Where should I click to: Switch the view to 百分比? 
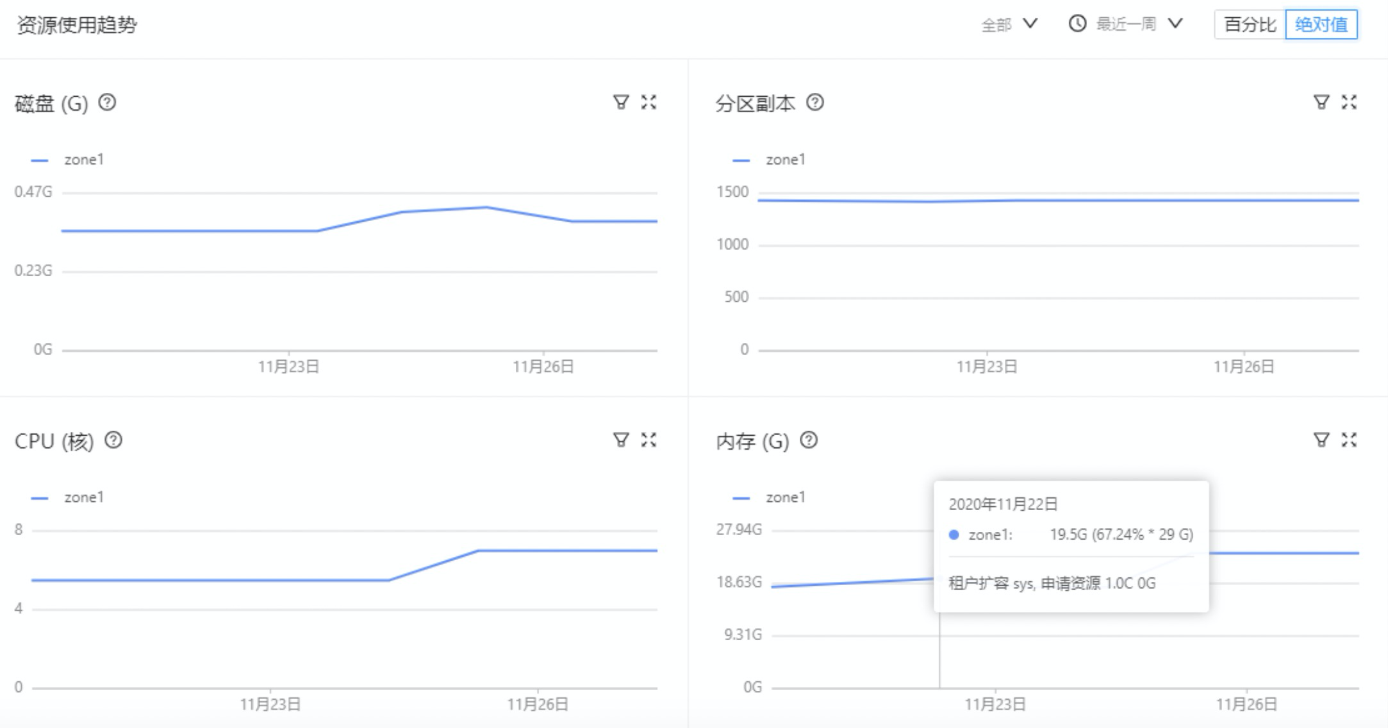1250,25
